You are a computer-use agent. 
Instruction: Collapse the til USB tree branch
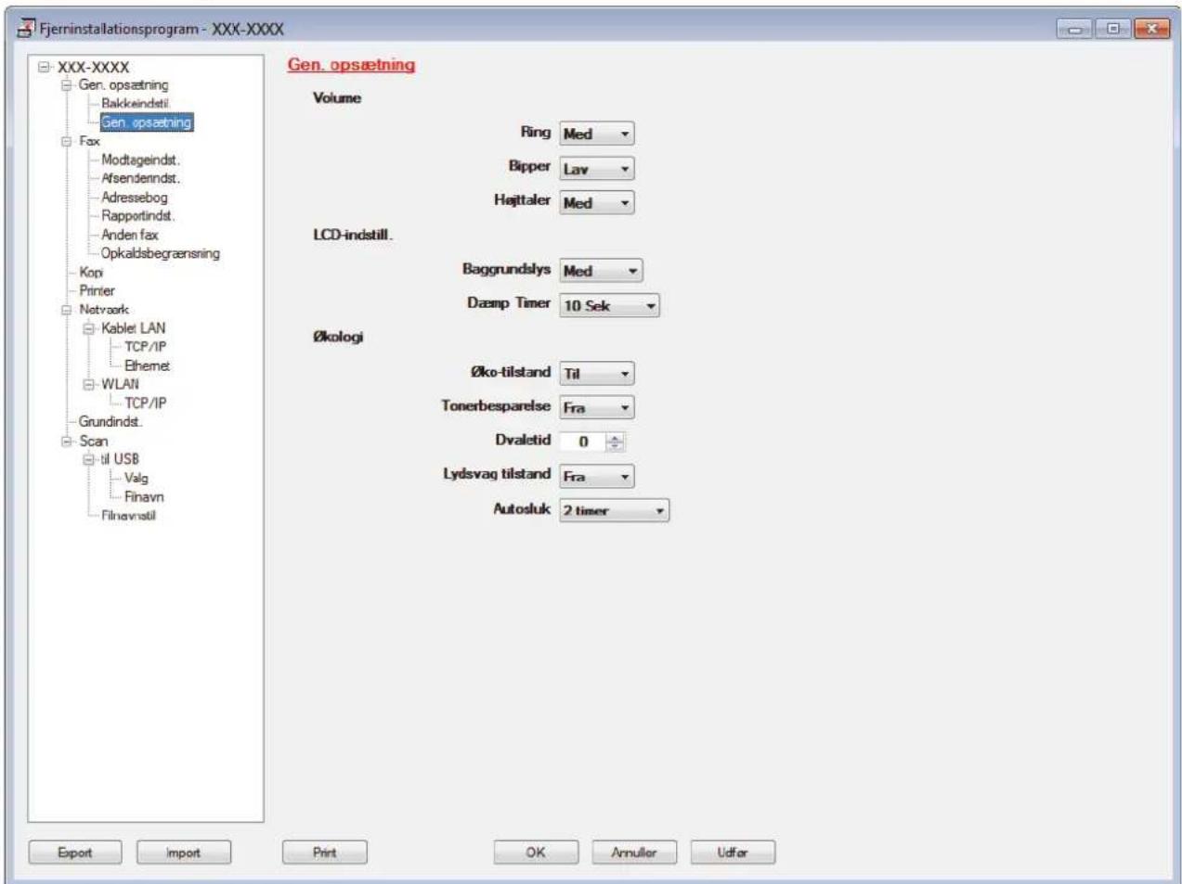[89, 459]
